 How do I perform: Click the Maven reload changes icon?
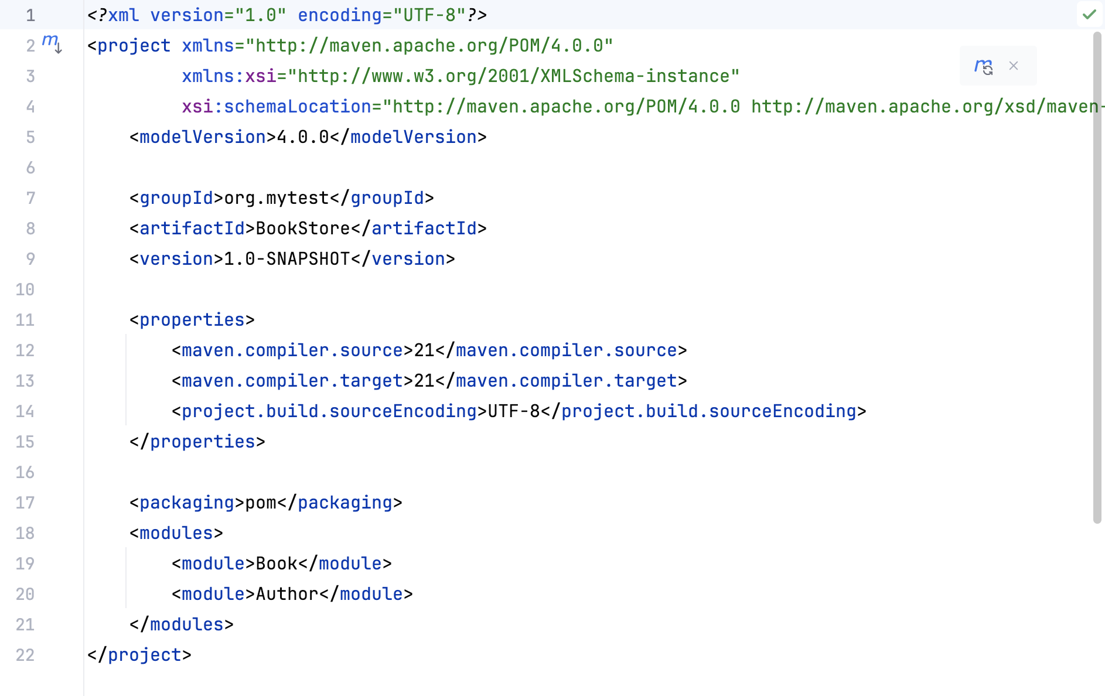(984, 66)
